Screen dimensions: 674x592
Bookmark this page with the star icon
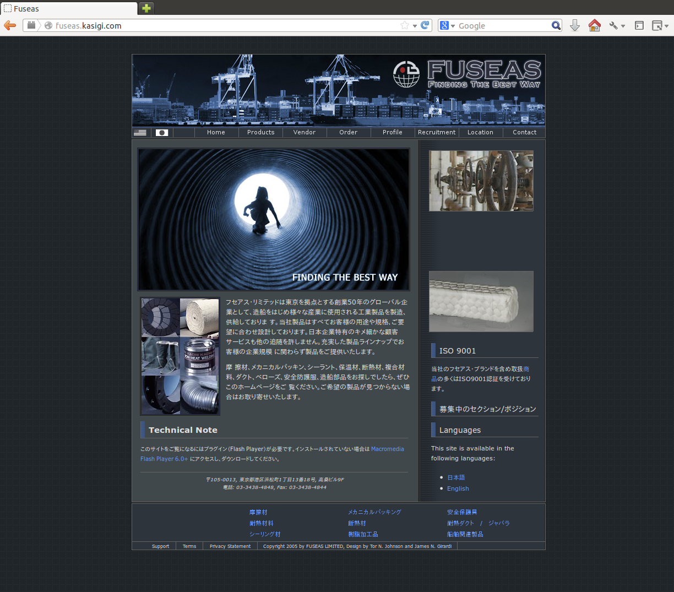405,25
